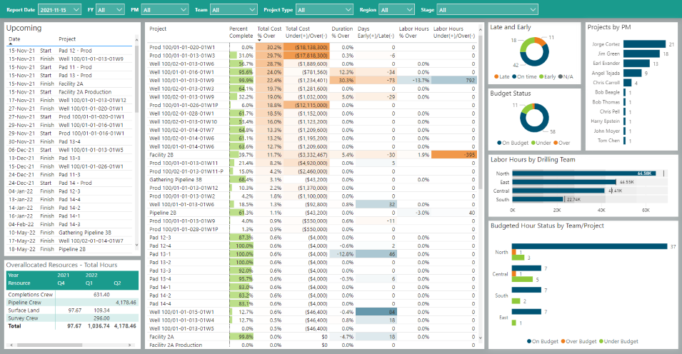
Task: Select Jorge Cortez bar in Projects by PM
Action: (645, 44)
